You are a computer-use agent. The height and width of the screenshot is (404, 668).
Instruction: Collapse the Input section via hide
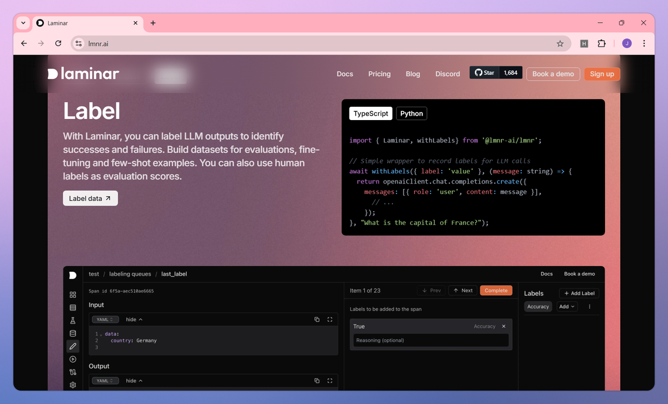click(x=134, y=320)
